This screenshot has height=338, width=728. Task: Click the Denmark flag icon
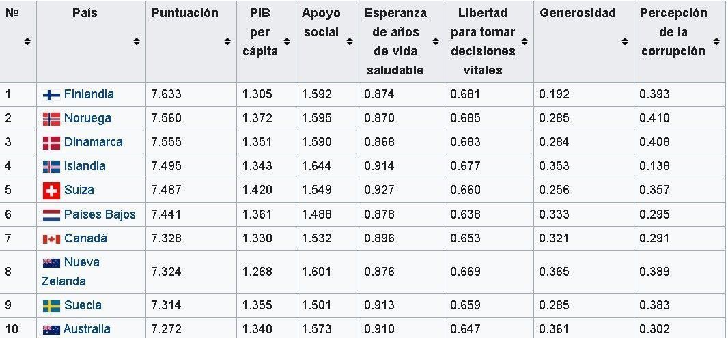tap(51, 143)
